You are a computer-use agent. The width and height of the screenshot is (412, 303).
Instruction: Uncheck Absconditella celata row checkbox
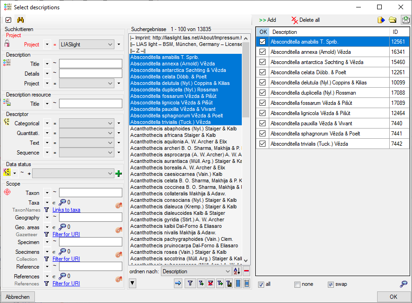pyautogui.click(x=262, y=72)
